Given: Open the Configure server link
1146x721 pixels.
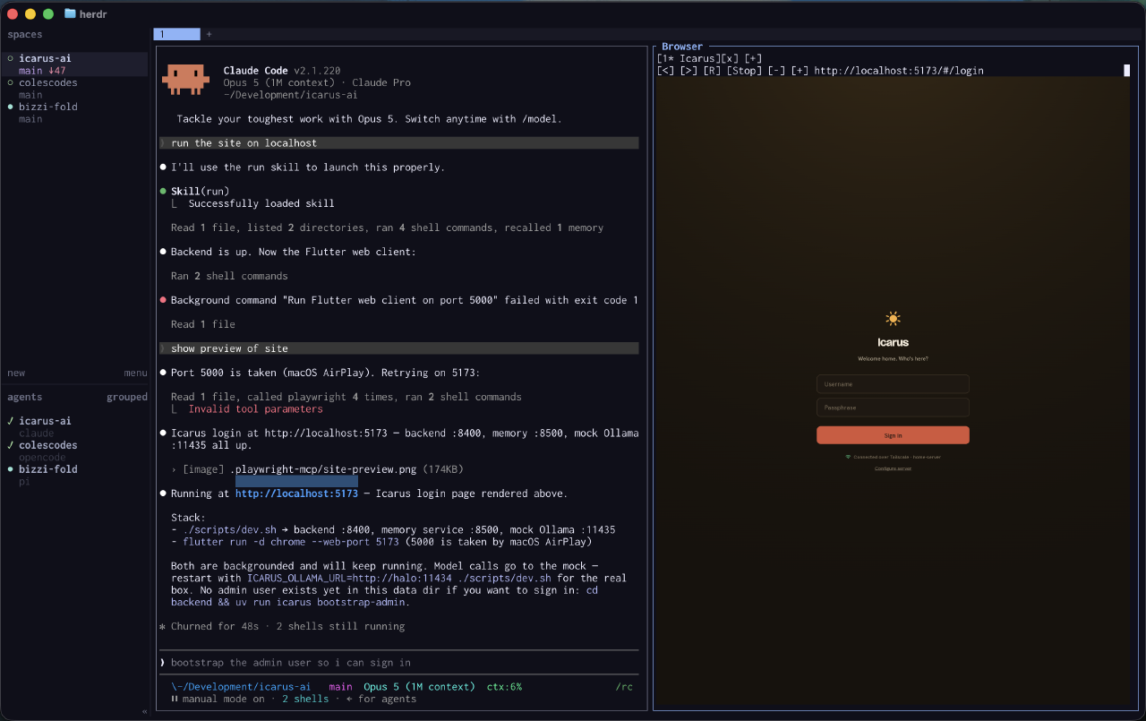Looking at the screenshot, I should click(893, 468).
